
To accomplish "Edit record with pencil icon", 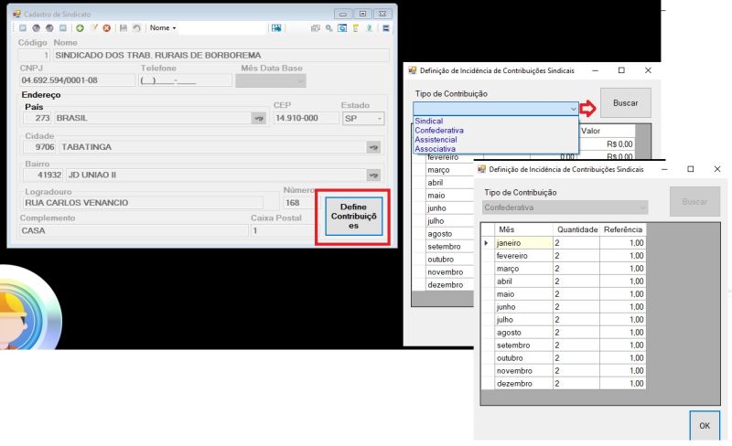I will pos(94,28).
